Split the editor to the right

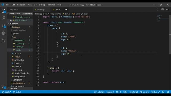pos(162,10)
